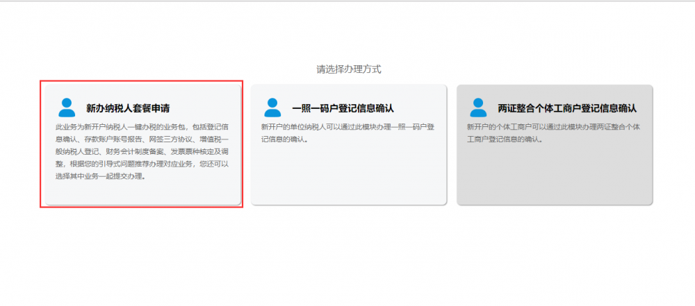Click the line starting with 新开户的个体工商户
This screenshot has width=695, height=306.
[x=554, y=127]
